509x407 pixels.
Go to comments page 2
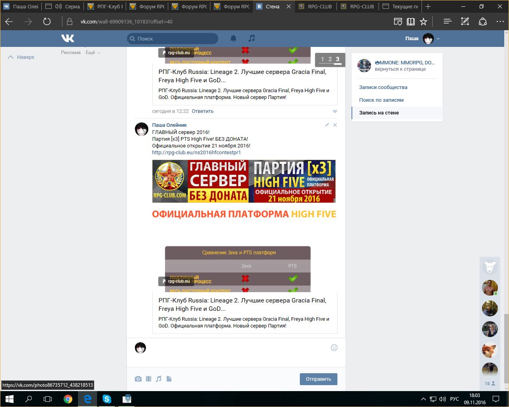(330, 59)
